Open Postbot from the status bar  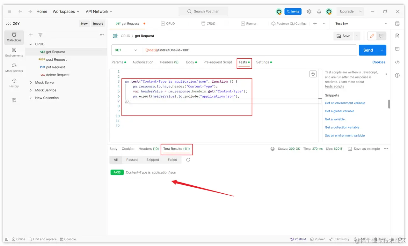tap(298, 239)
